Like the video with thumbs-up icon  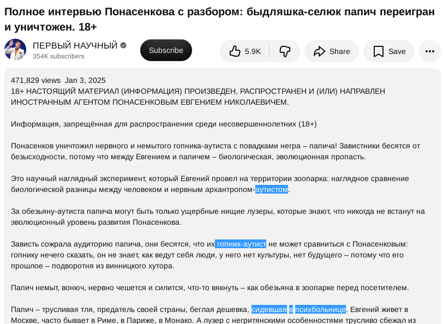pyautogui.click(x=235, y=51)
